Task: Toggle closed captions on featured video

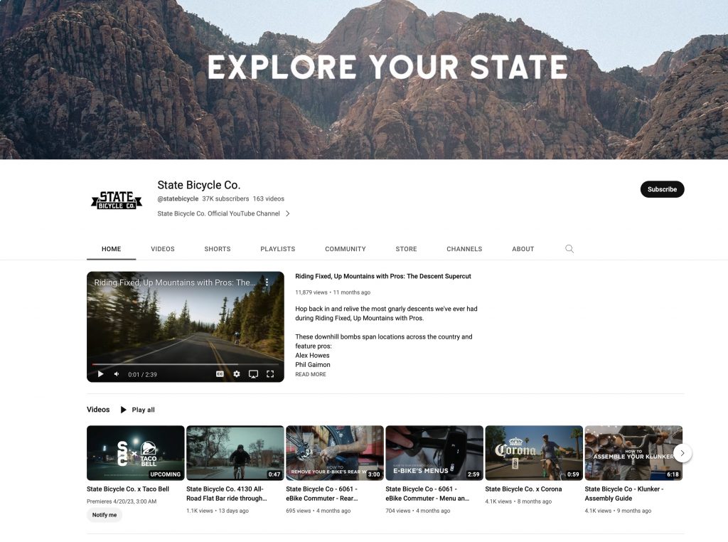Action: 220,374
